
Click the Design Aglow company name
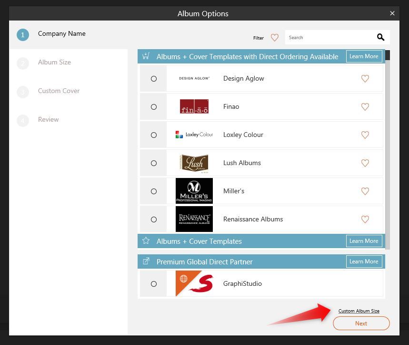click(x=244, y=78)
